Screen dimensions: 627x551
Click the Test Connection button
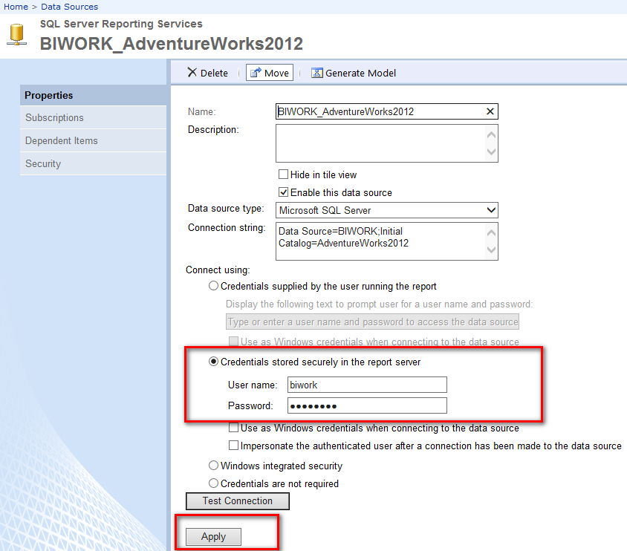pos(238,501)
